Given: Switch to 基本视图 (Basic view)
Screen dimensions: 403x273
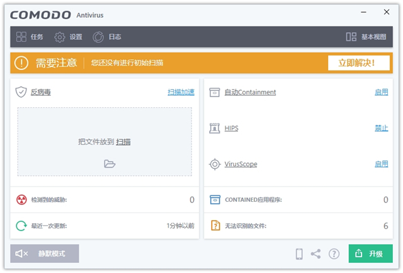Looking at the screenshot, I should (366, 37).
